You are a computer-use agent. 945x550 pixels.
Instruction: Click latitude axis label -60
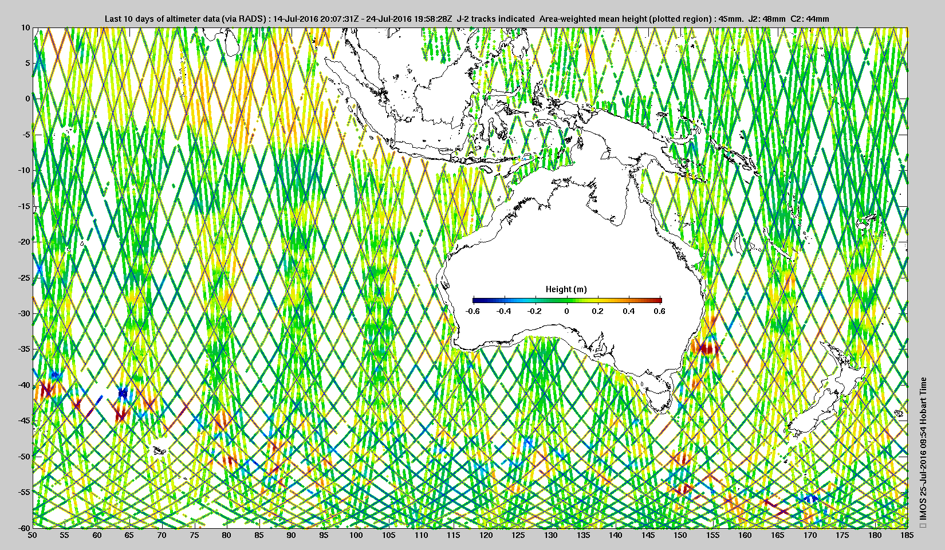coord(24,528)
